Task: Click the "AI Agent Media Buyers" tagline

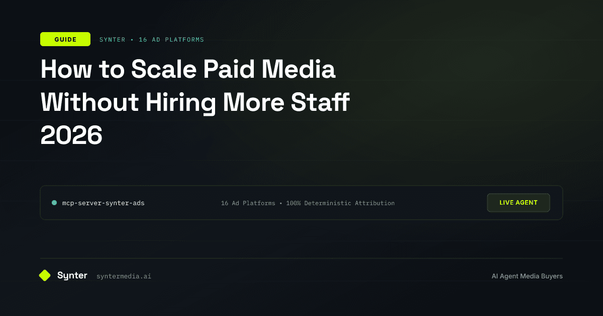Action: pos(527,276)
